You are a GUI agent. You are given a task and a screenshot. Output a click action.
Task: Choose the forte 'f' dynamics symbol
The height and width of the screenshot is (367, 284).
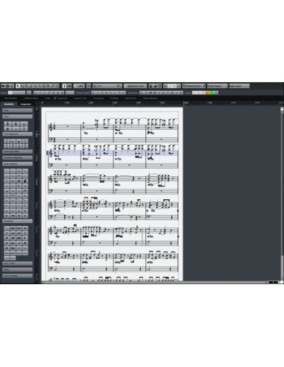click(25, 233)
